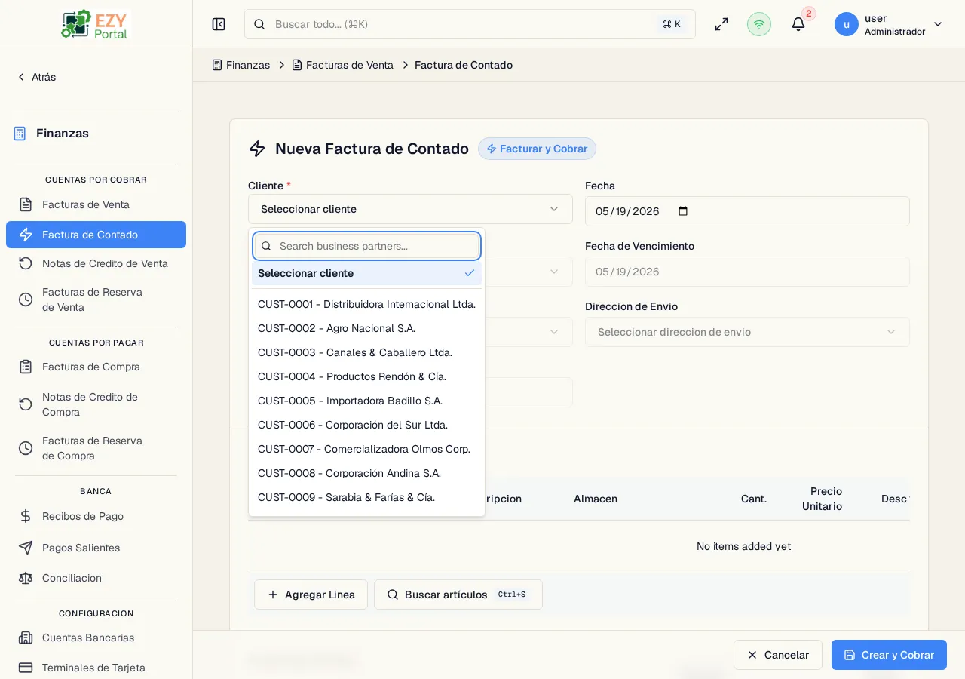The height and width of the screenshot is (679, 965).
Task: Select CUST-0002 Agro Nacional S.A.
Action: point(366,328)
